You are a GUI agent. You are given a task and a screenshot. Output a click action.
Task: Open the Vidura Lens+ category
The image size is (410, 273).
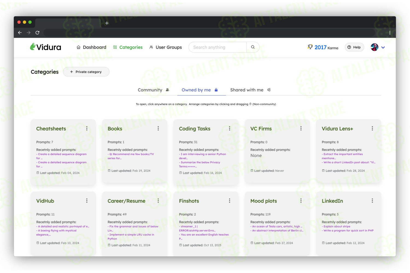(337, 129)
